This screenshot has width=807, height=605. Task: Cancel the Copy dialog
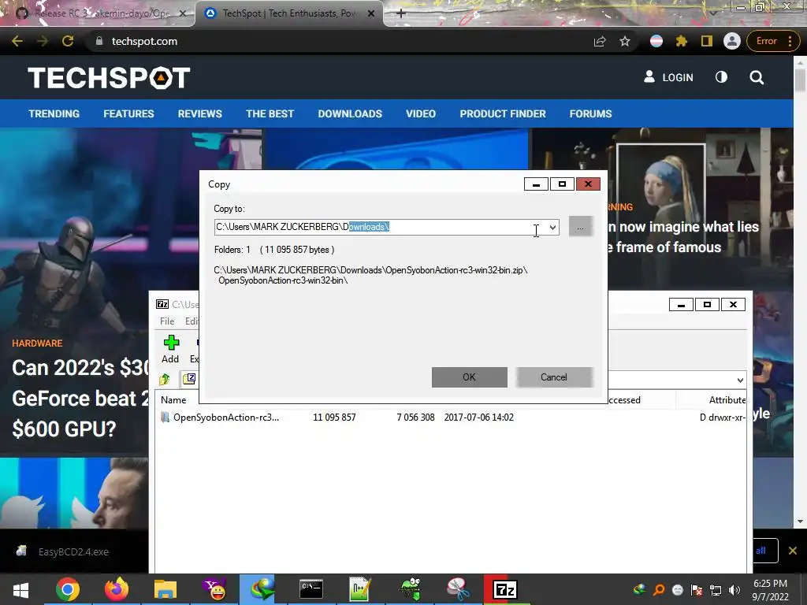(554, 377)
